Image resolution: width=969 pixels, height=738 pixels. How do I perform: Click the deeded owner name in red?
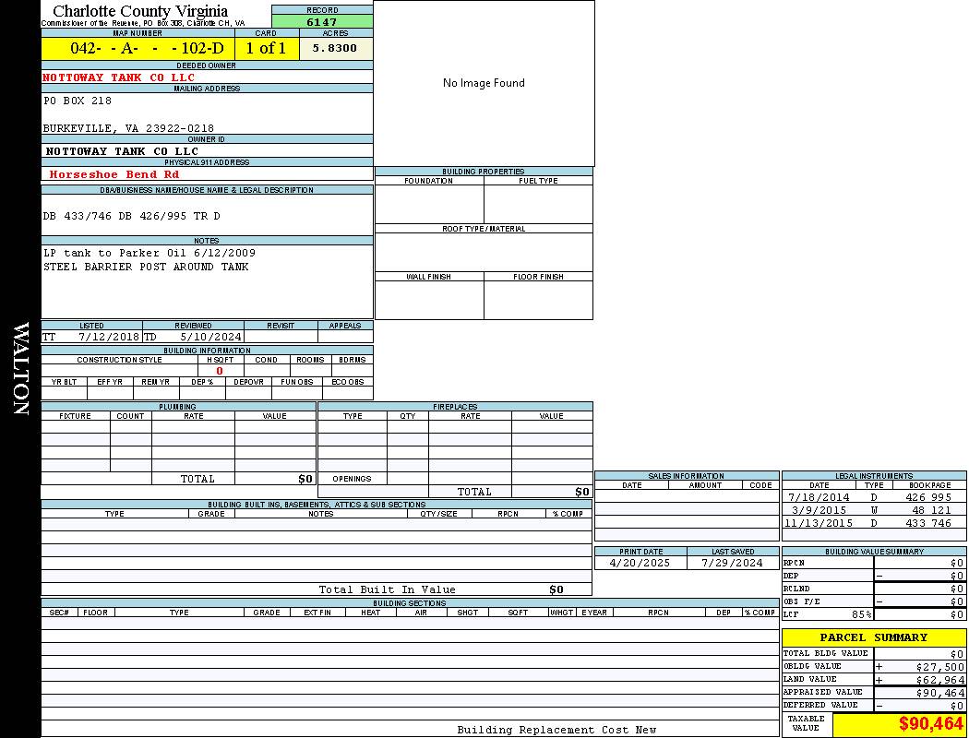pos(118,77)
